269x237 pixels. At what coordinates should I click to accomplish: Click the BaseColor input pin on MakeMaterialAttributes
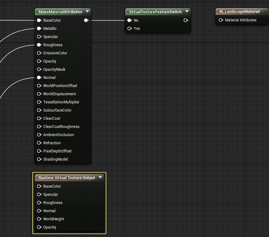coord(39,20)
